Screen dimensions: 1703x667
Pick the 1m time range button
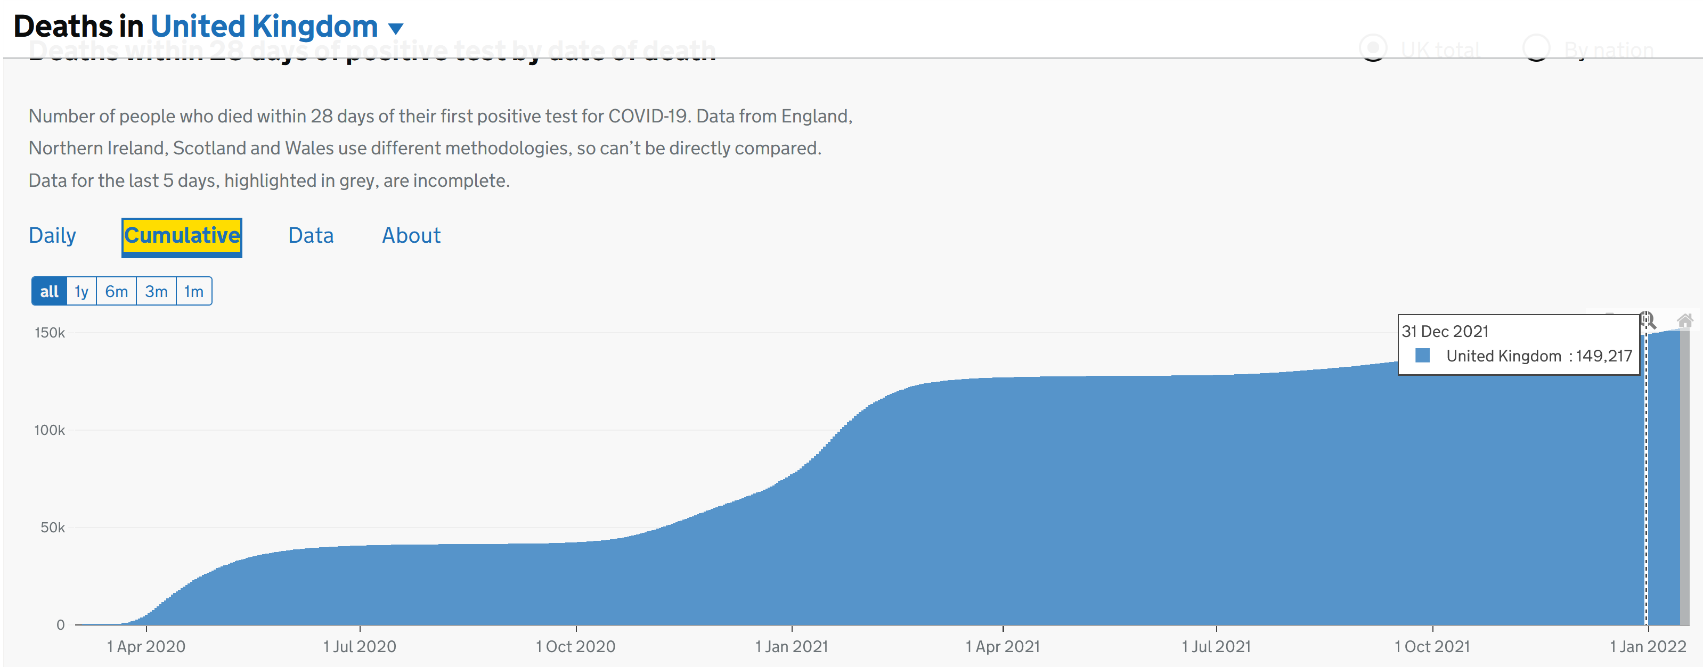click(x=194, y=291)
